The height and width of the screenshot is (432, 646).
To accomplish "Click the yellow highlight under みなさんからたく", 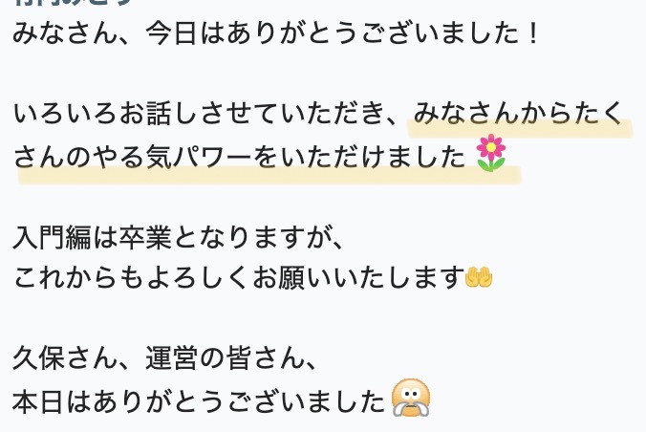I will coord(520,129).
